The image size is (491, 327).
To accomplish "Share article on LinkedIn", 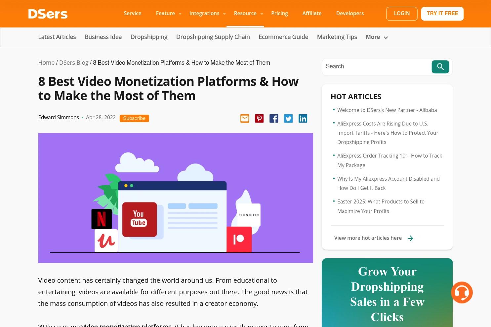I will pyautogui.click(x=303, y=119).
